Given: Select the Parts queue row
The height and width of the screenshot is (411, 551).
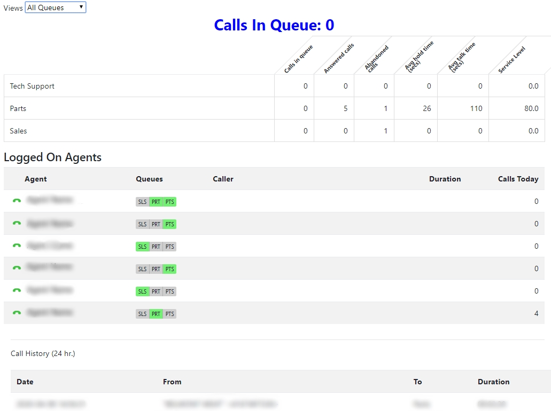Looking at the screenshot, I should [x=274, y=108].
